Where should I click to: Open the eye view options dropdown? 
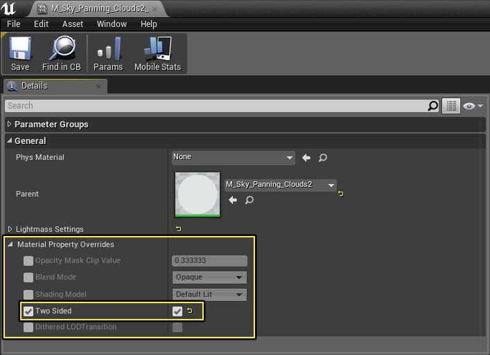[473, 106]
